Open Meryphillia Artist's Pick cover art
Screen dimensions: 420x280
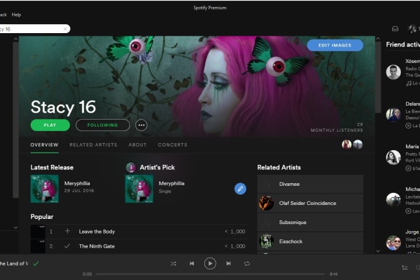coord(139,189)
